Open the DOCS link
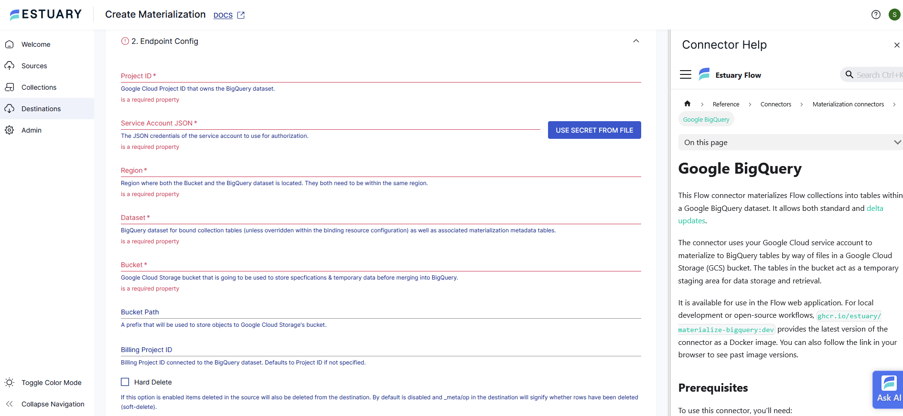This screenshot has width=903, height=416. [x=223, y=15]
